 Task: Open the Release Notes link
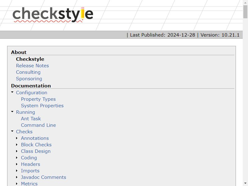point(33,66)
